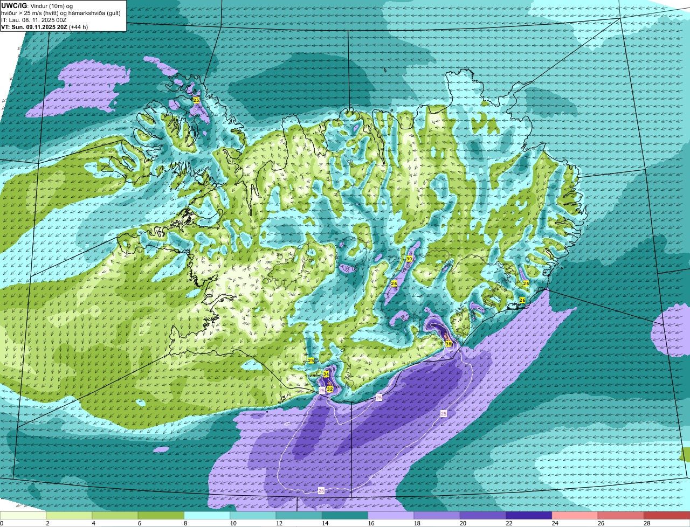Click the yellow '25' gust marker in the Westfjords

click(196, 100)
